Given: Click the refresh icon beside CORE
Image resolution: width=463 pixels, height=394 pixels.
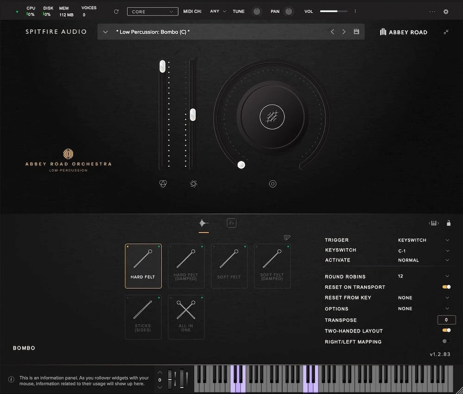Looking at the screenshot, I should (x=116, y=12).
